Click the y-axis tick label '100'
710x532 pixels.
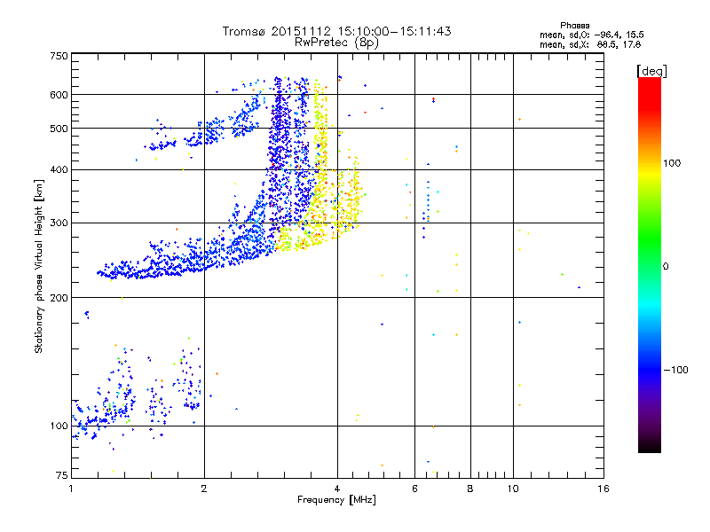pos(59,426)
